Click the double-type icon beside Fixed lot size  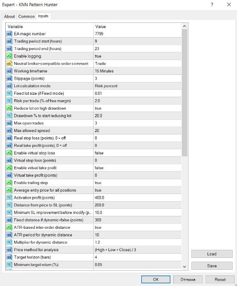click(9, 93)
